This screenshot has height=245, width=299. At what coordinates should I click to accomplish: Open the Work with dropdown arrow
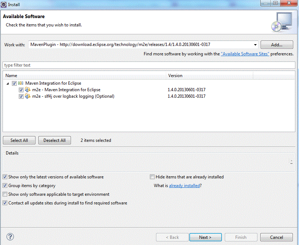(255, 45)
